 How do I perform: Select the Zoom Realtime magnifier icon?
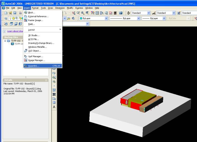click(78, 13)
